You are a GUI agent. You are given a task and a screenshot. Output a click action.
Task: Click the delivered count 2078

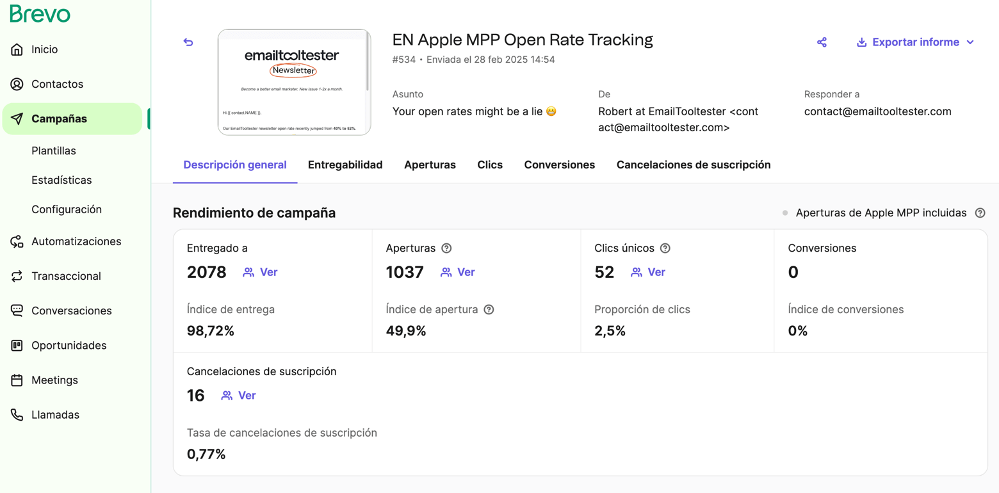[206, 272]
